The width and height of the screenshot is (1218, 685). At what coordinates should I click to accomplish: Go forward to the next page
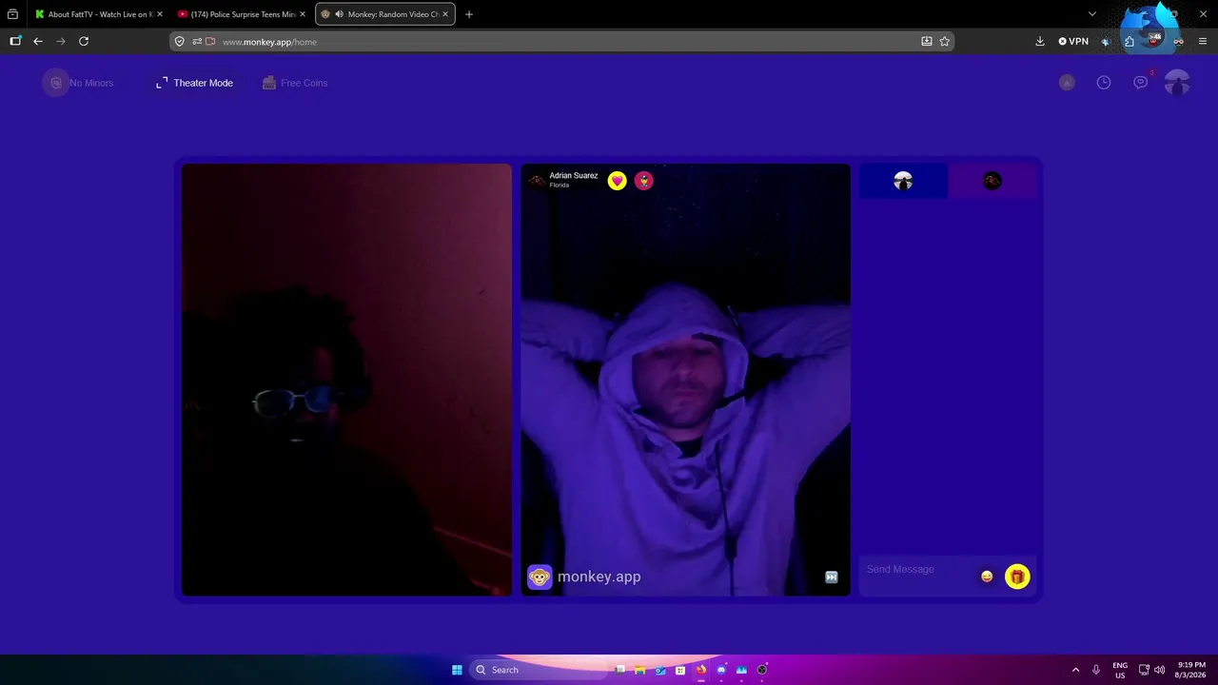point(61,41)
